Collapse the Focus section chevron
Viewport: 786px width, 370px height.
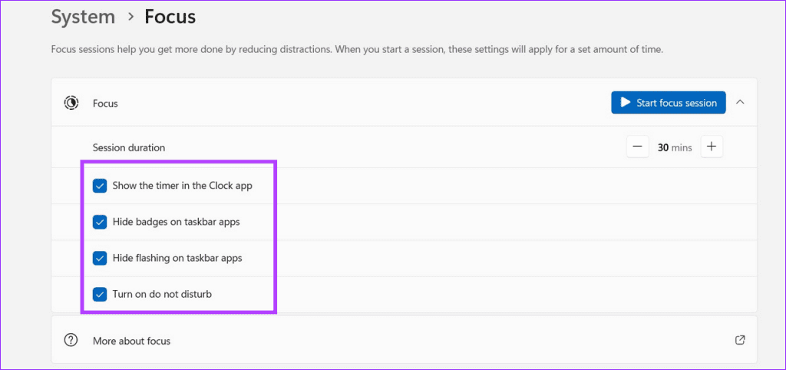tap(740, 102)
